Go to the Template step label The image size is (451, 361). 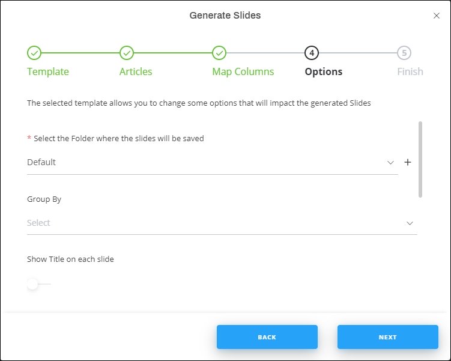(48, 71)
